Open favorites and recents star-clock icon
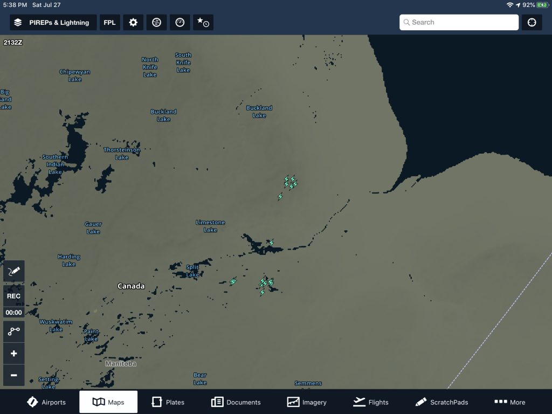The width and height of the screenshot is (552, 414). pos(203,23)
